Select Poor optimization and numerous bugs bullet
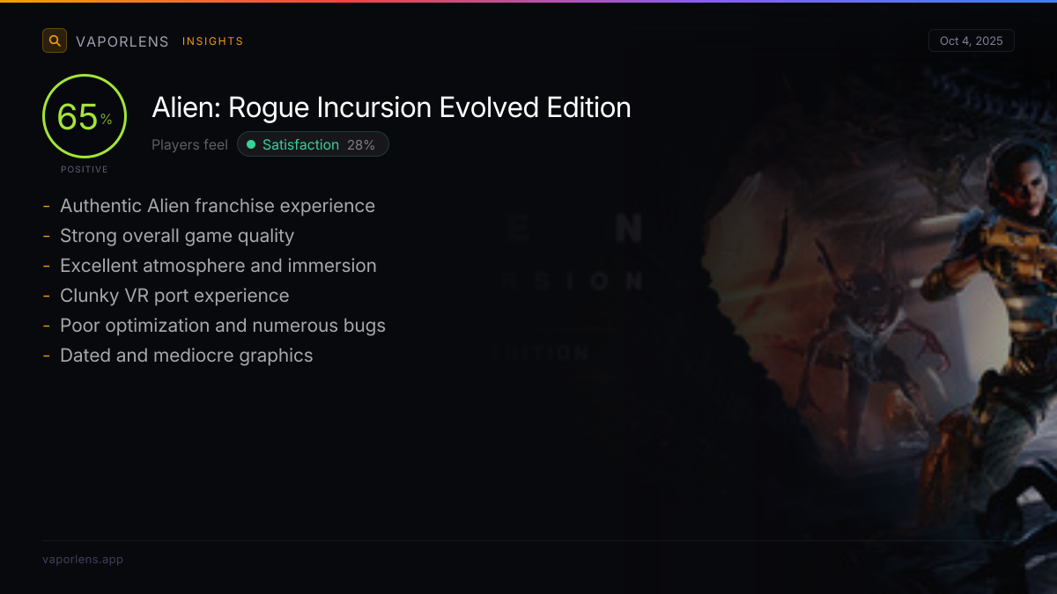Viewport: 1057px width, 594px height. click(x=223, y=326)
